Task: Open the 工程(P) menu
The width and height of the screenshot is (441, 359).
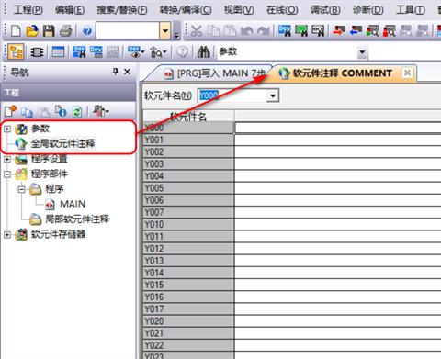Action: 28,10
